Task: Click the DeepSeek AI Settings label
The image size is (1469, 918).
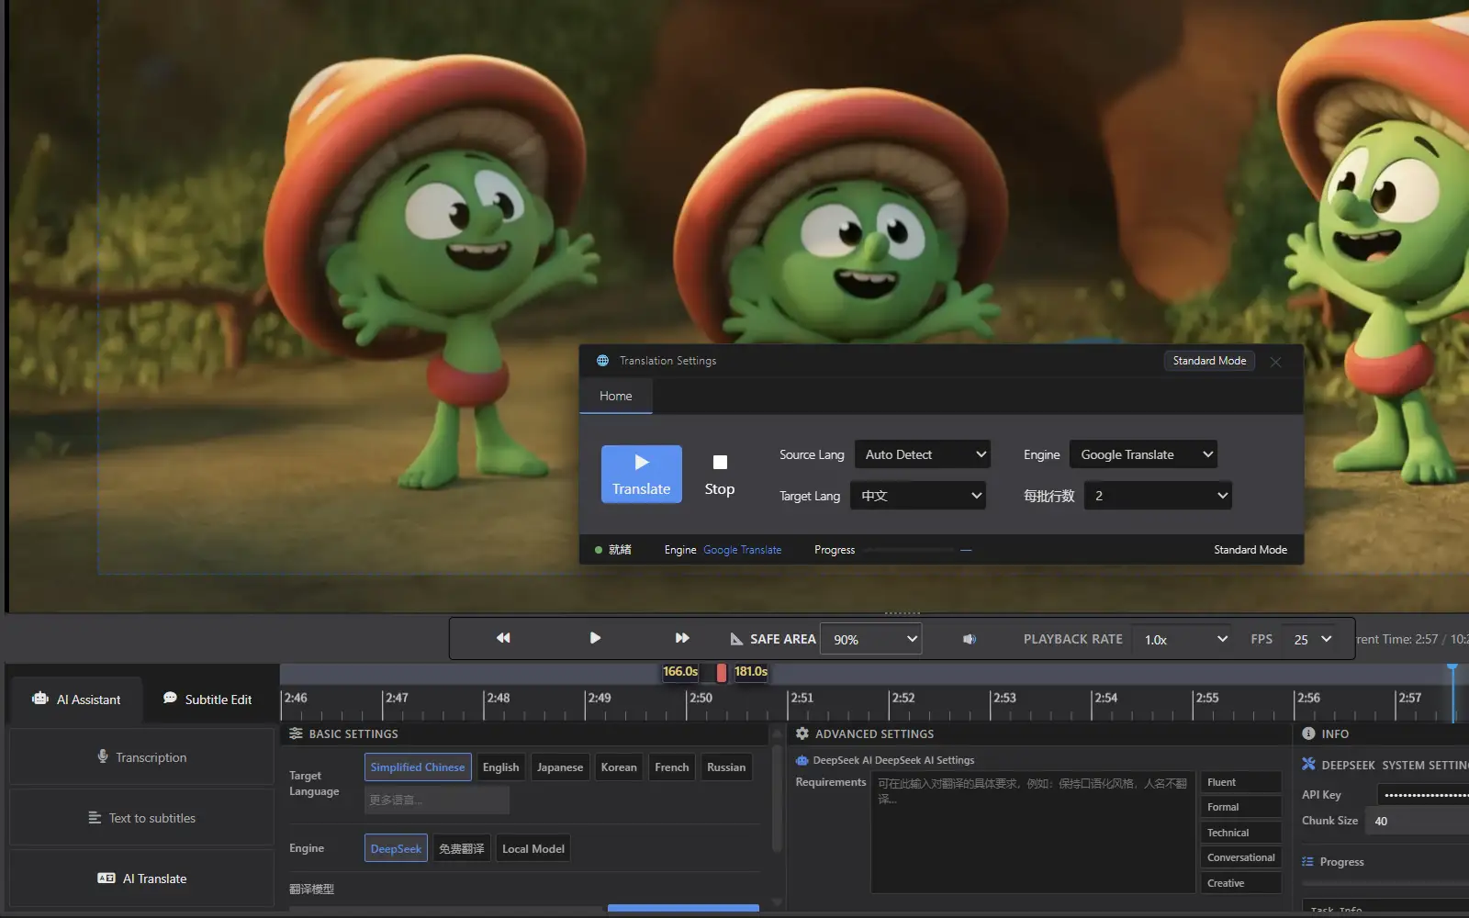Action: [x=893, y=760]
